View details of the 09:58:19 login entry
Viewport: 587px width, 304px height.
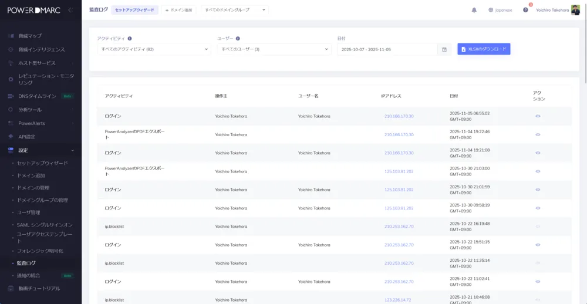point(538,208)
